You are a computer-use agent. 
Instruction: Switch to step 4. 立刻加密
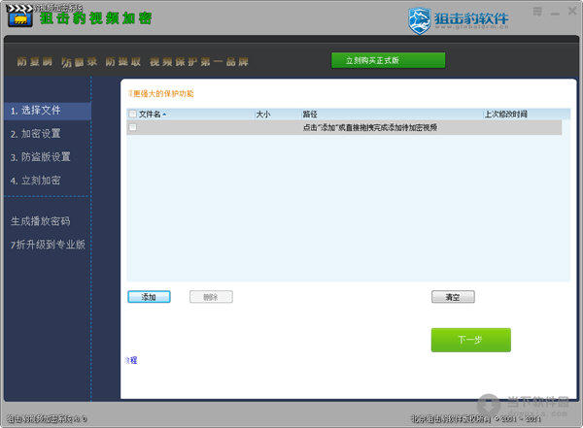pyautogui.click(x=36, y=181)
